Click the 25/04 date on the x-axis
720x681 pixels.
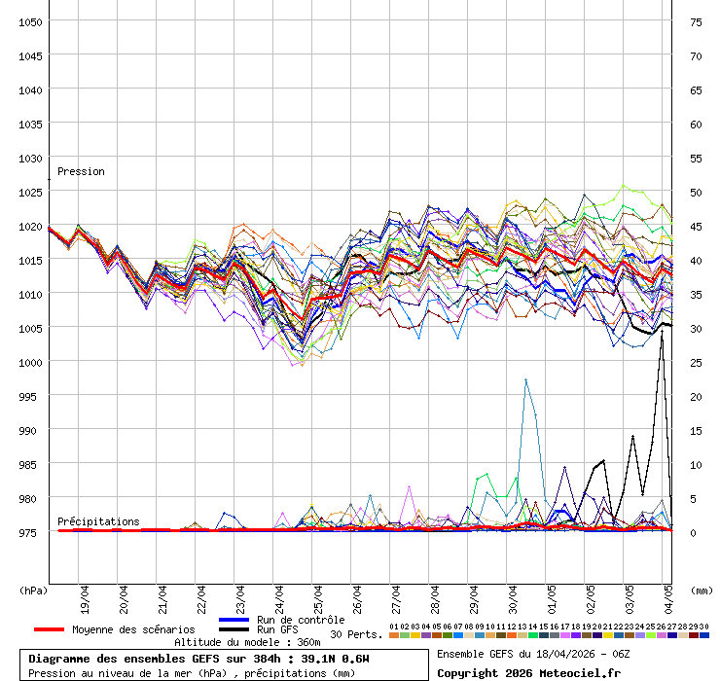coord(319,595)
